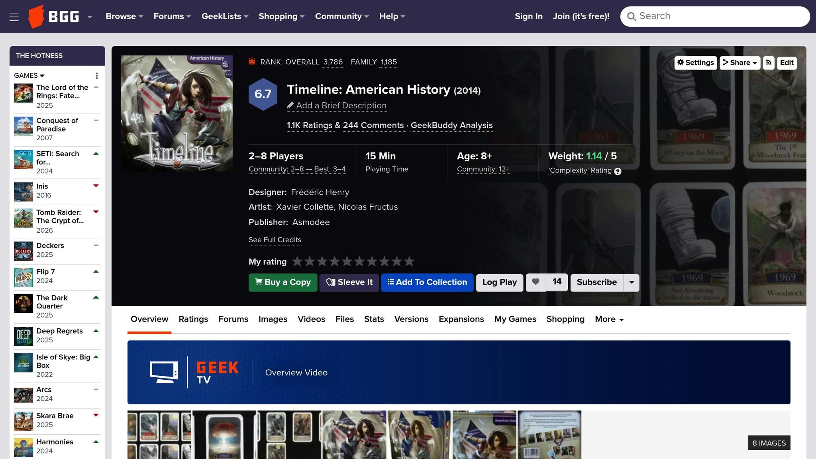Open The Lord of the Rings: Fate hotness thumbnail
The image size is (816, 459).
(24, 93)
